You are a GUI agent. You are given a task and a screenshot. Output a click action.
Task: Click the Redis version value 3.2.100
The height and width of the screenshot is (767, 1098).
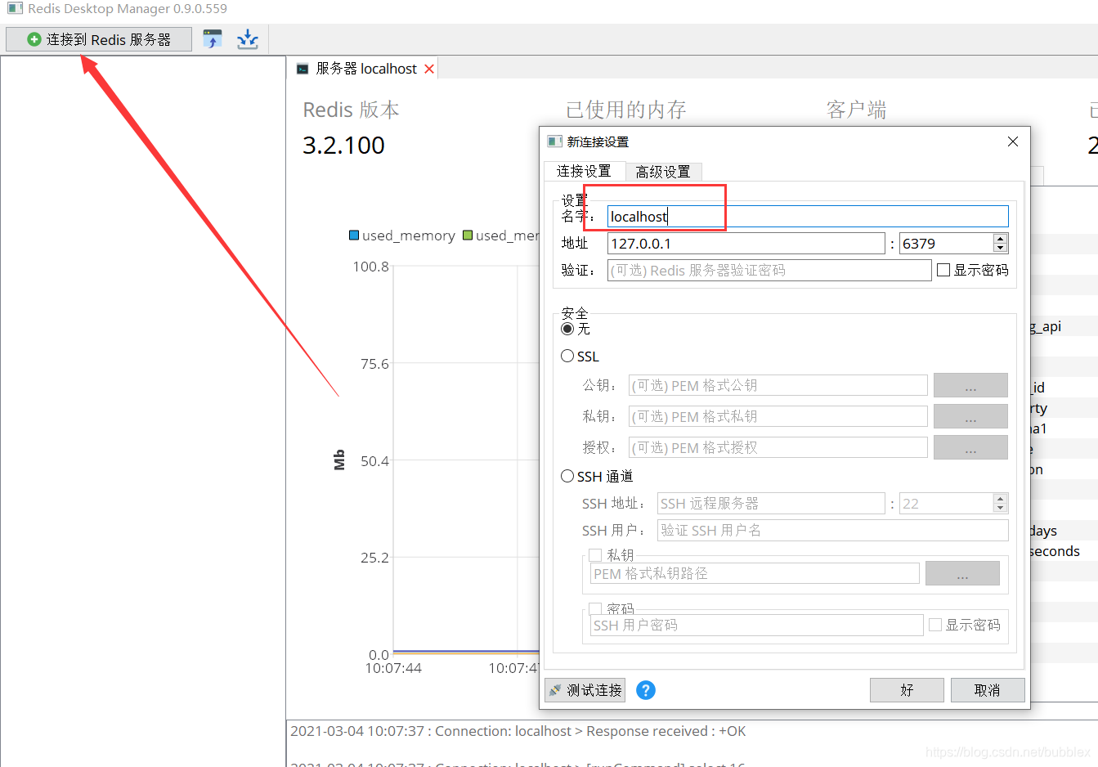[343, 146]
